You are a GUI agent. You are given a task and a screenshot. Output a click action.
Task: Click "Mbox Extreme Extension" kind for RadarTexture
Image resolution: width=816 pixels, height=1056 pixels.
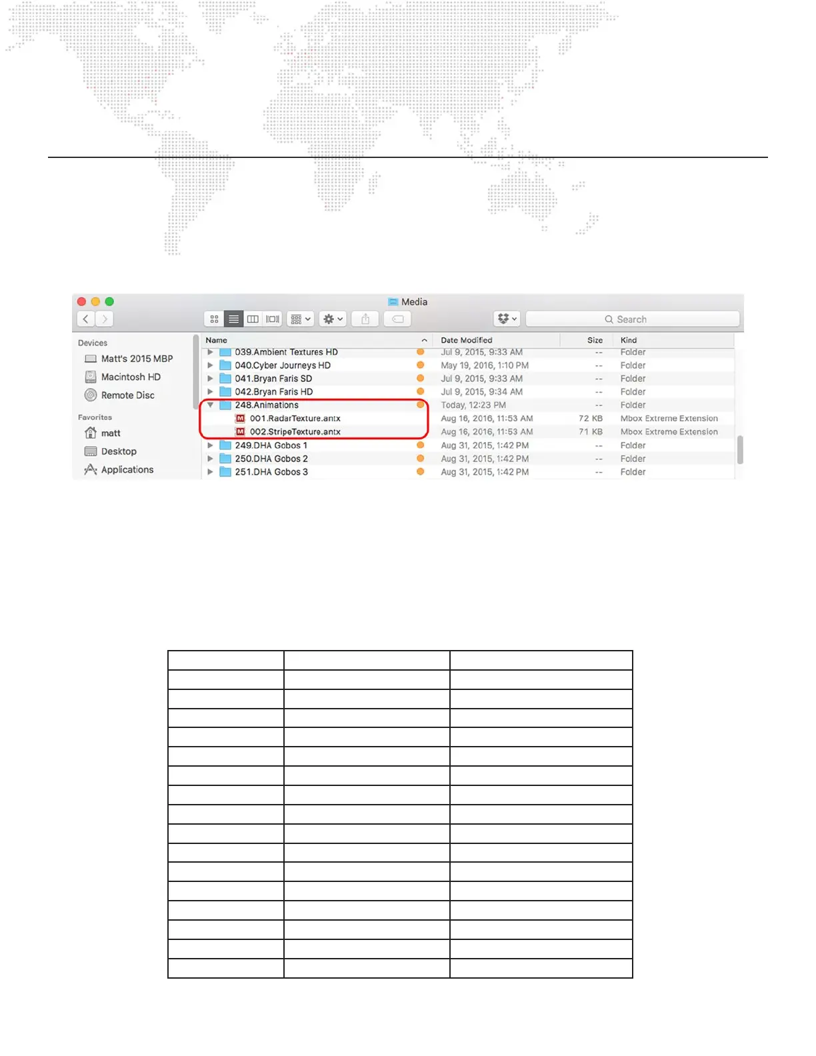coord(669,419)
